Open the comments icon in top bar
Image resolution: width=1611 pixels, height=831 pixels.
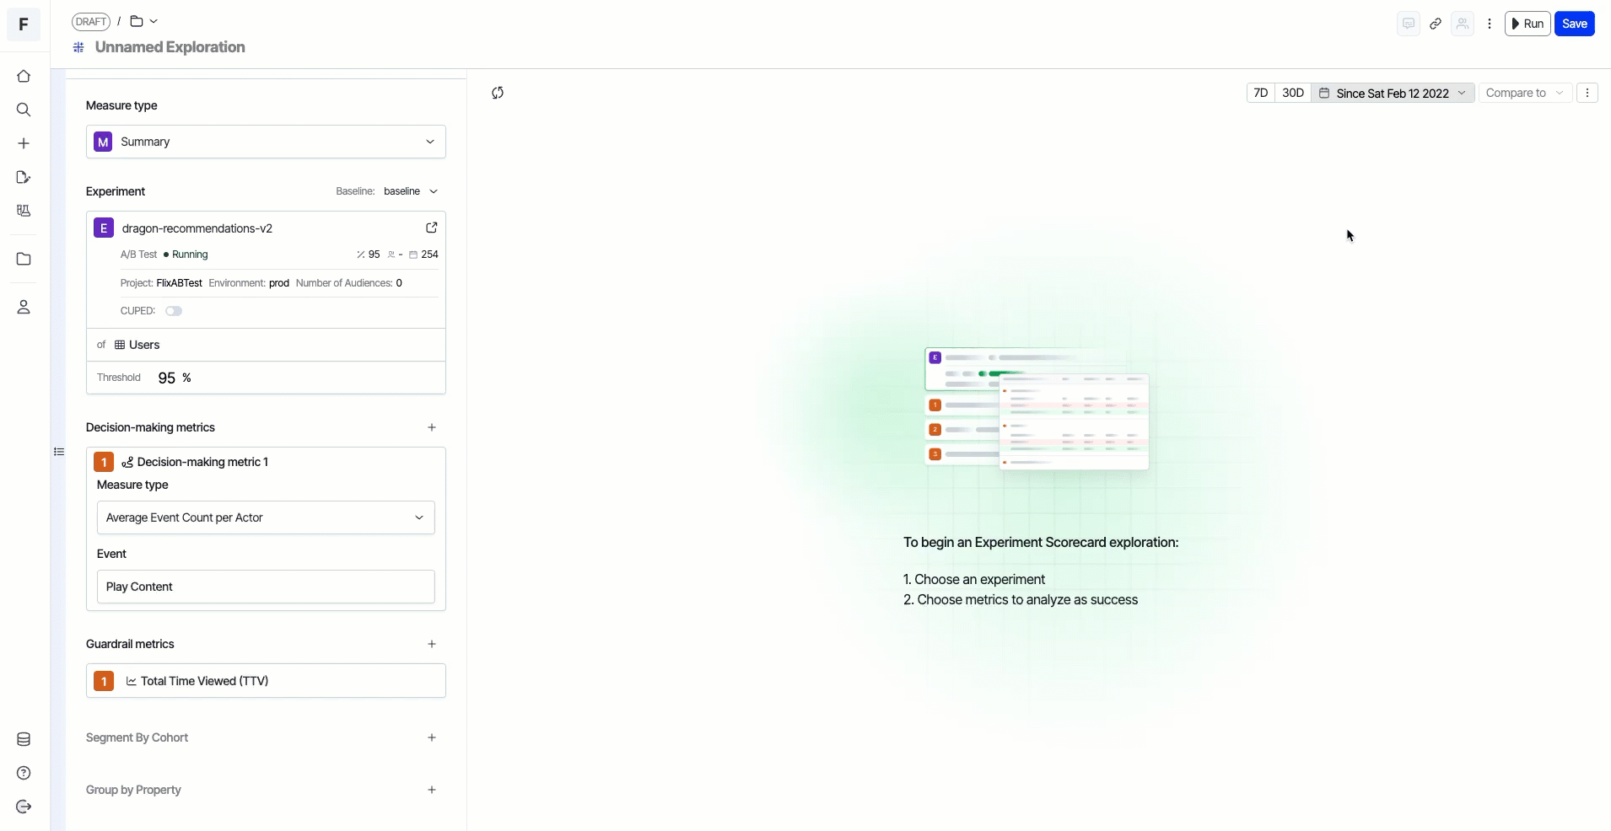1409,24
